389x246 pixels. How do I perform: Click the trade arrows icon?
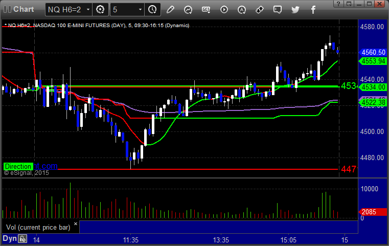point(260,10)
